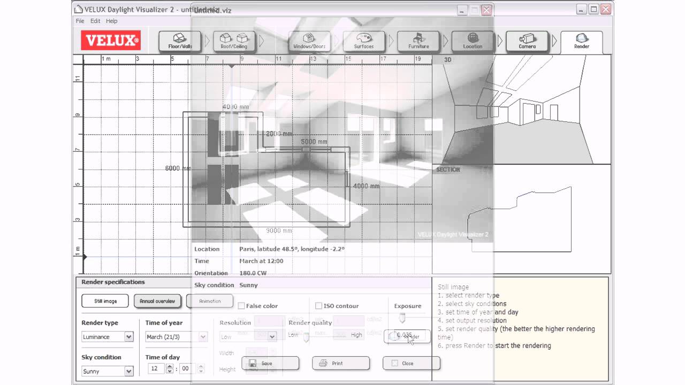Click the 'Render specifications' panel header
This screenshot has width=685, height=385.
pyautogui.click(x=113, y=282)
